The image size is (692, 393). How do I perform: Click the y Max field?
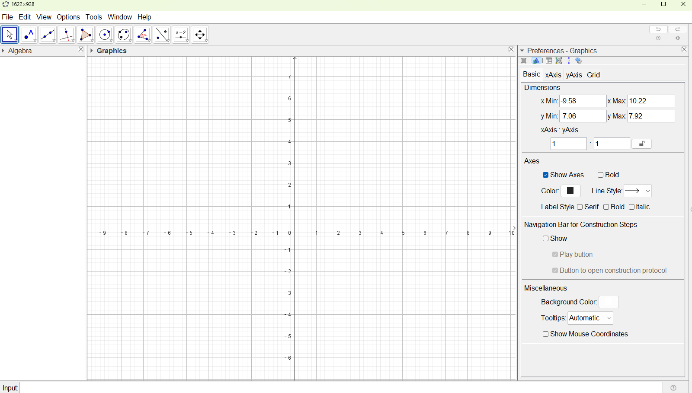pos(651,116)
